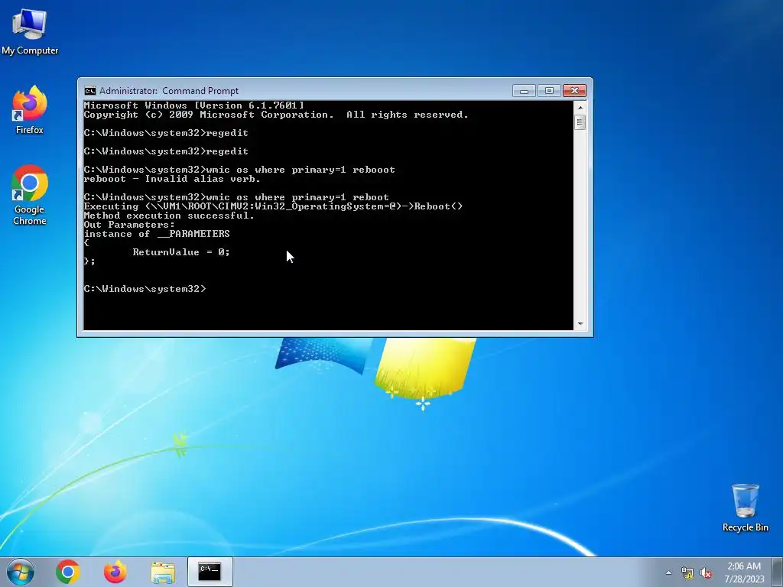The width and height of the screenshot is (783, 587).
Task: Open the clock showing 2:06 AM
Action: point(744,572)
